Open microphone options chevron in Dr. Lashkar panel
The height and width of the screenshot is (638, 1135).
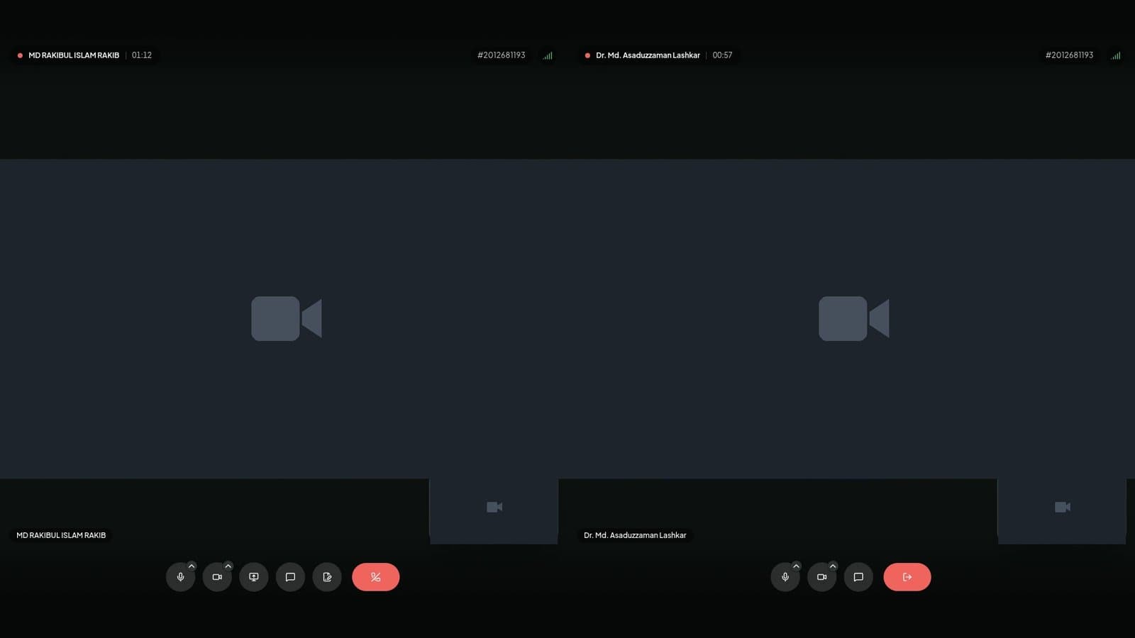(x=796, y=566)
